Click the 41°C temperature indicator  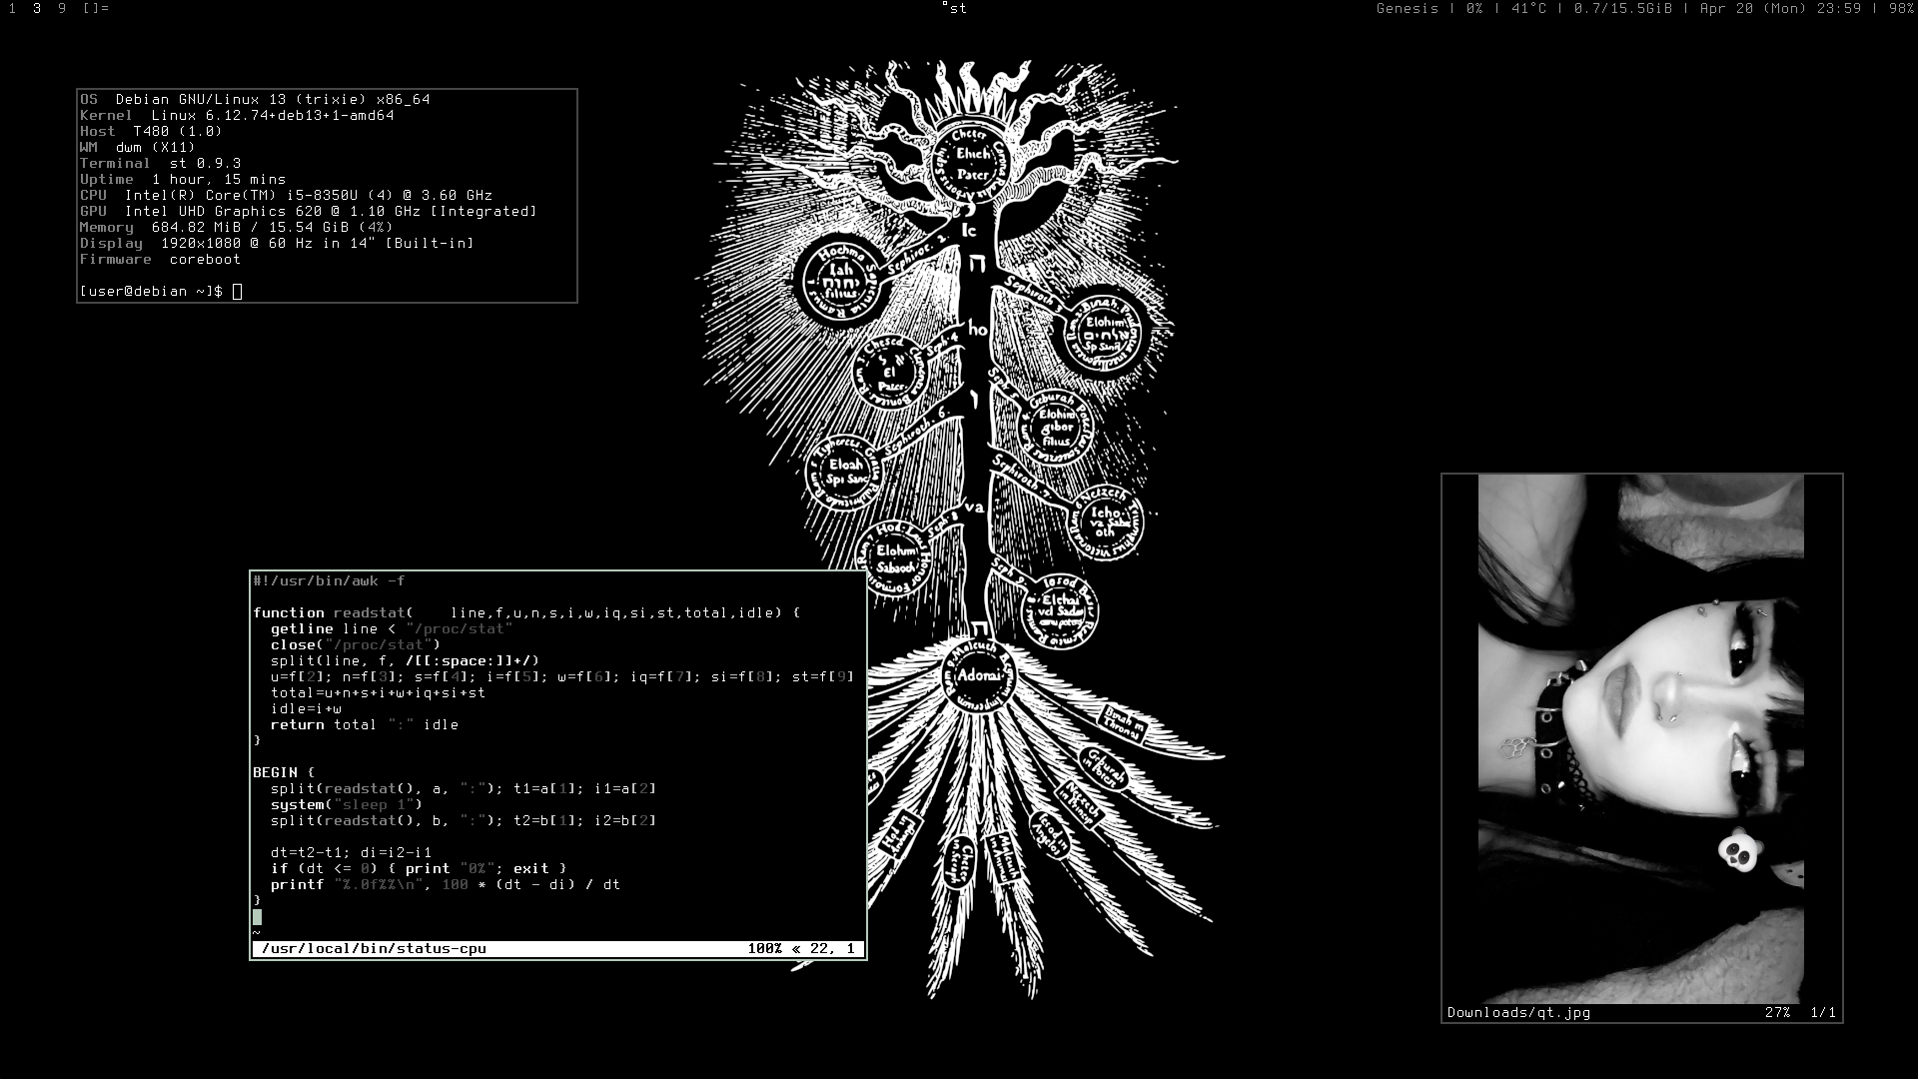pos(1528,9)
